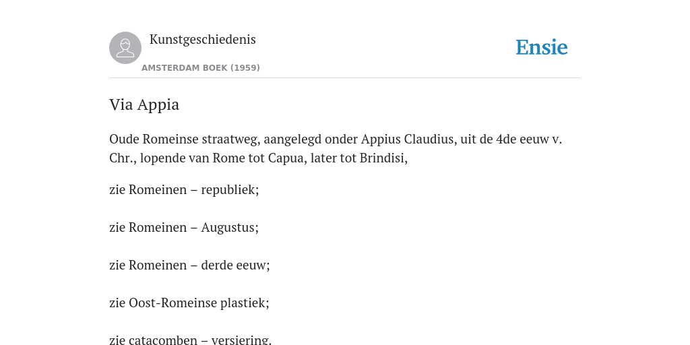Click the 'zie Oost-Romeinse plastiek;' reference
The image size is (690, 345).
189,303
